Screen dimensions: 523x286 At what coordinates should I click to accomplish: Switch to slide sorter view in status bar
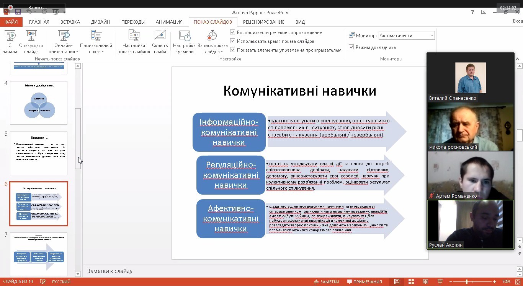point(411,282)
